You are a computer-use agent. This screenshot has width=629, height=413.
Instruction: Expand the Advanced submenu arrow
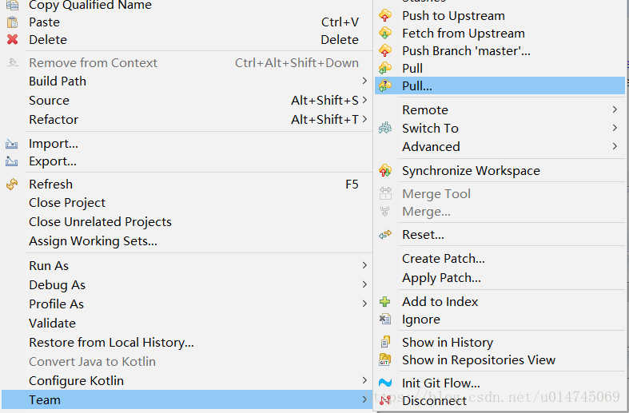[x=615, y=146]
